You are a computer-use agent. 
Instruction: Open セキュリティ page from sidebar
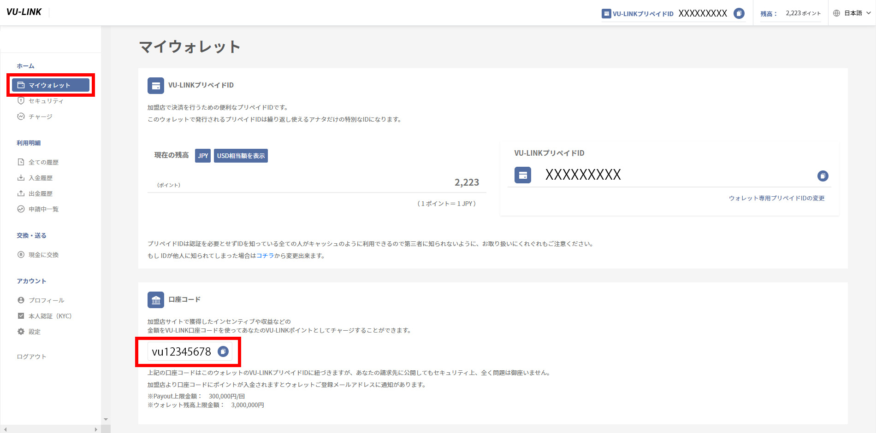(x=46, y=101)
